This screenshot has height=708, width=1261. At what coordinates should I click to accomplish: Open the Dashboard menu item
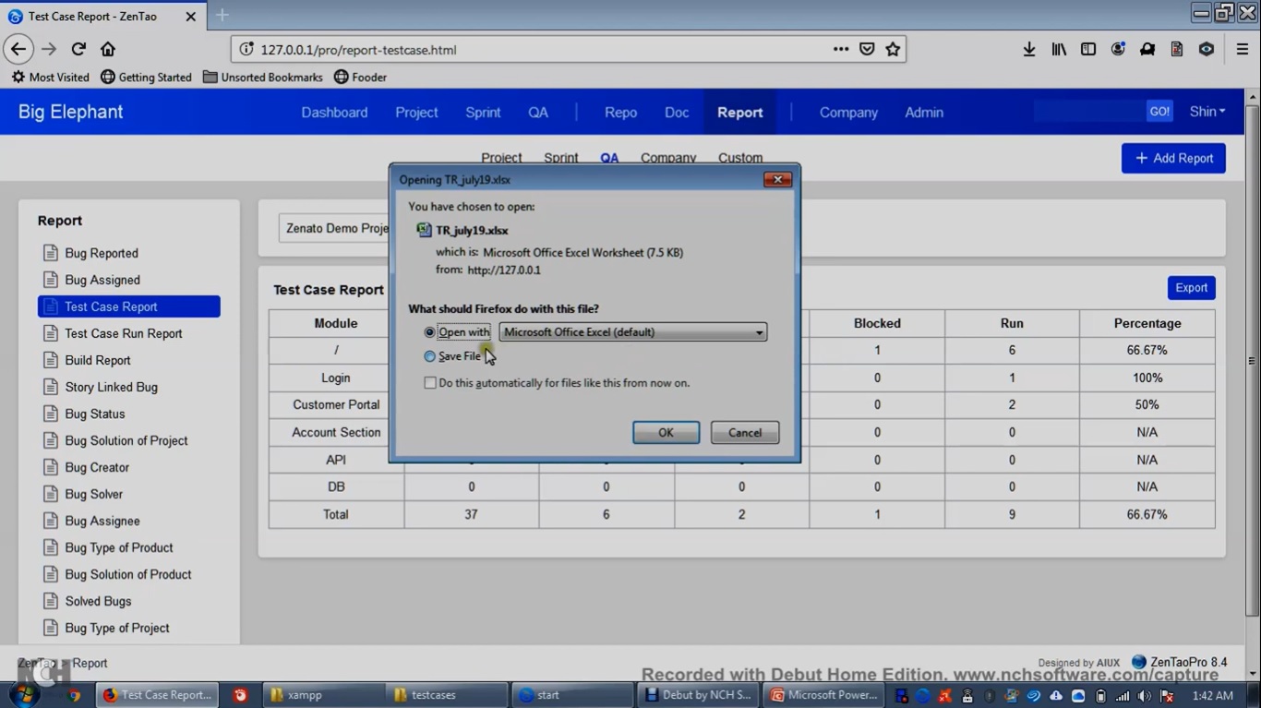pyautogui.click(x=334, y=113)
